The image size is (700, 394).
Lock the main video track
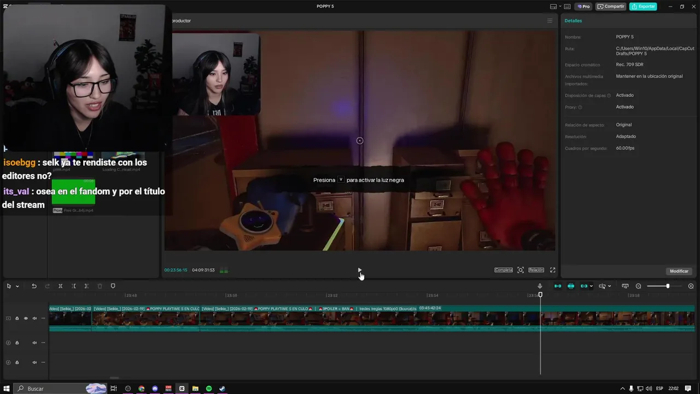coord(17,318)
